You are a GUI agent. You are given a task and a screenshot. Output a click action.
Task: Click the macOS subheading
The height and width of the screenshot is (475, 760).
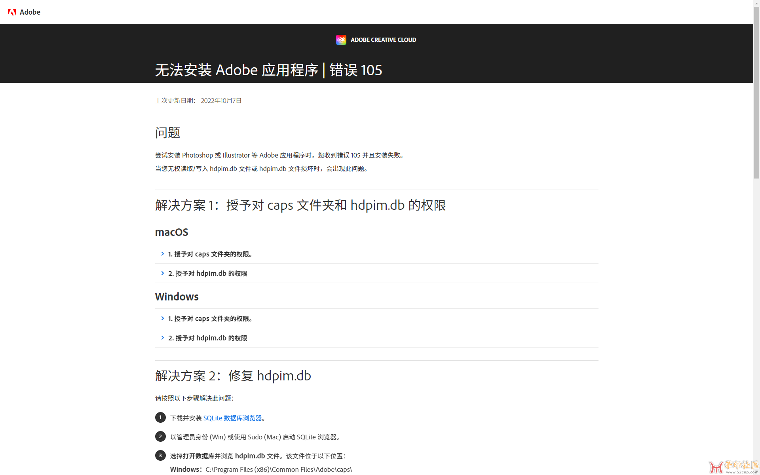click(171, 232)
